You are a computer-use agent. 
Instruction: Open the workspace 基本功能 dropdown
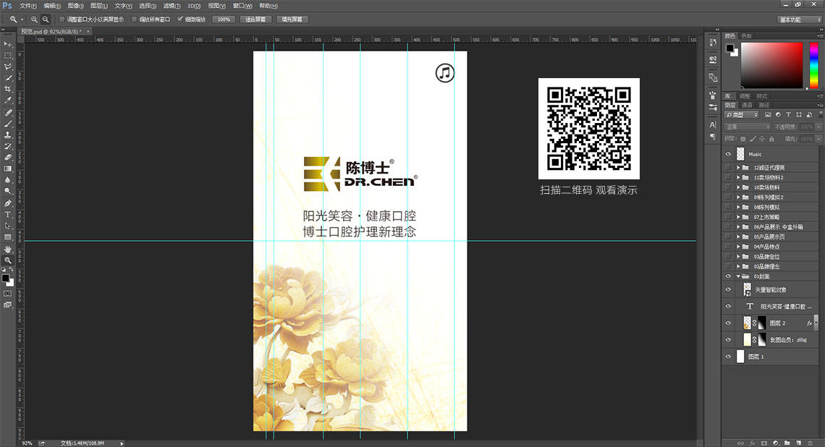click(799, 20)
